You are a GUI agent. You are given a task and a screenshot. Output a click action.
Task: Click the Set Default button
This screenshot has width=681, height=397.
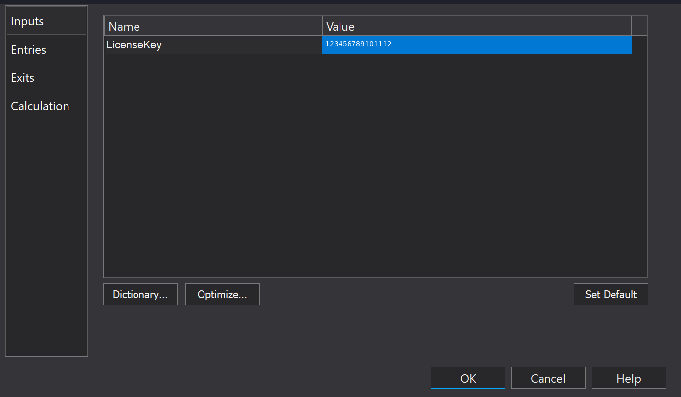coord(611,294)
